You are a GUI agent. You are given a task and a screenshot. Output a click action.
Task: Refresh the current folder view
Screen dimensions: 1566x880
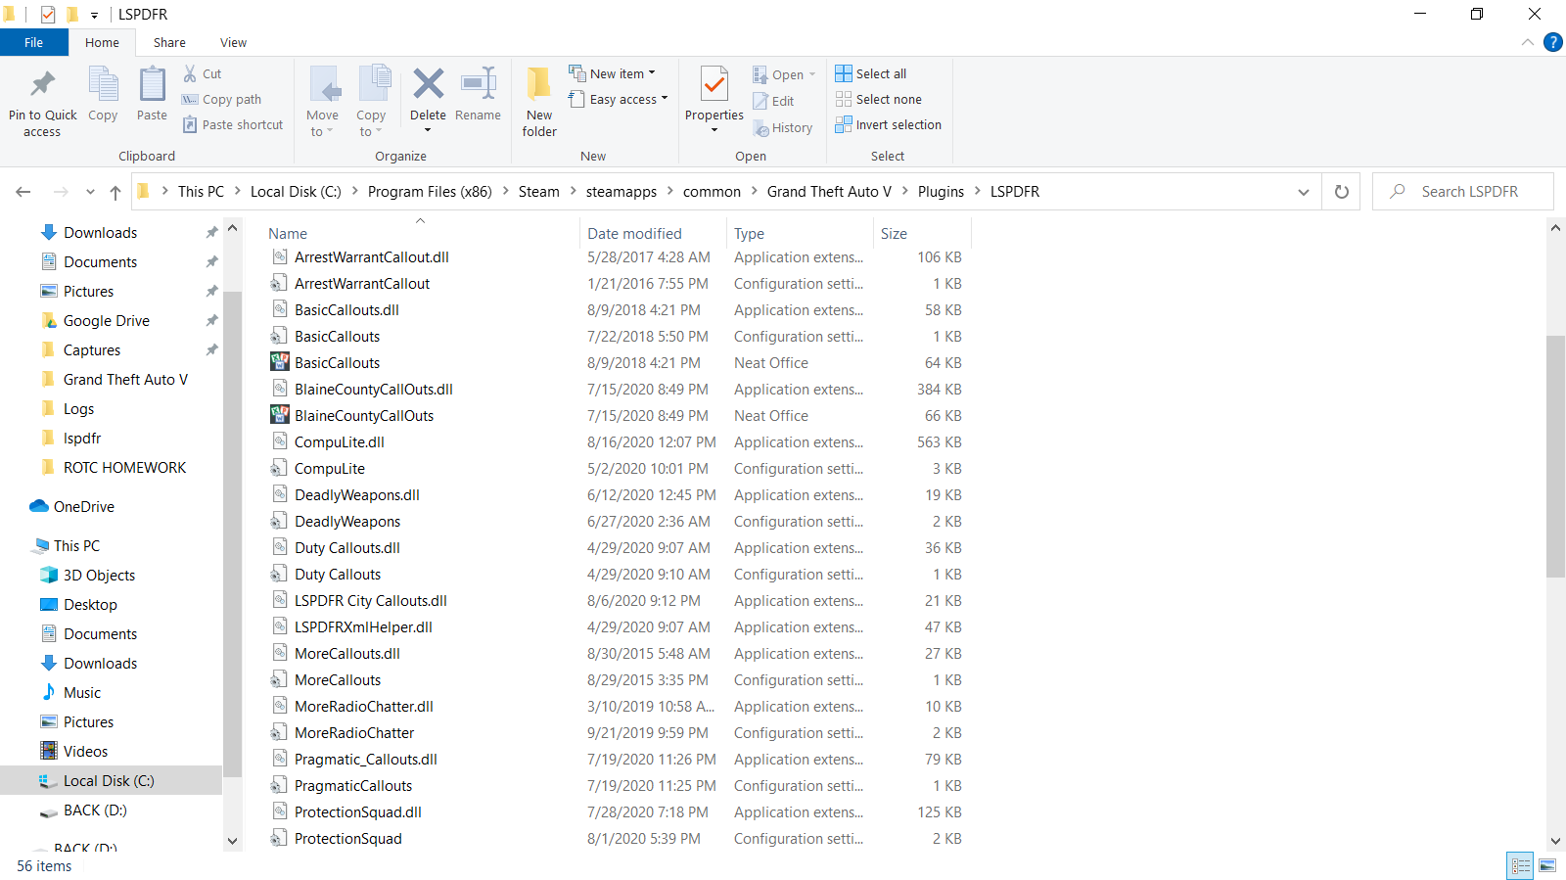click(1342, 192)
